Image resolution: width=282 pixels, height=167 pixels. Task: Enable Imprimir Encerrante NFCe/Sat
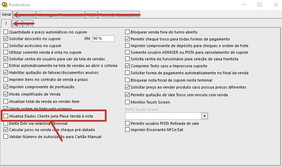point(127,130)
